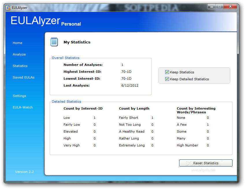Open the Settings page
Viewport: 245px width, 189px height.
[19, 96]
